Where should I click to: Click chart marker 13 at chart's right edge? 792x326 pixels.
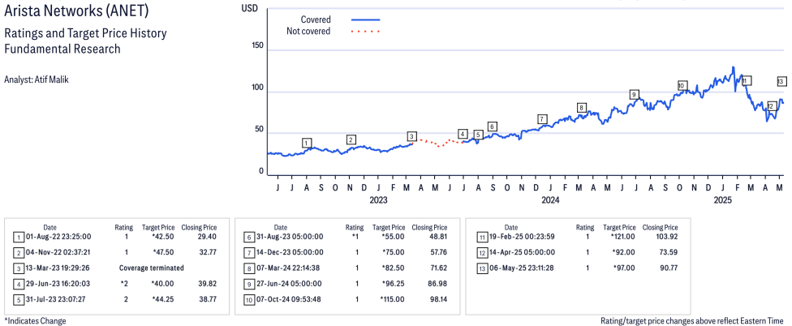pyautogui.click(x=781, y=81)
